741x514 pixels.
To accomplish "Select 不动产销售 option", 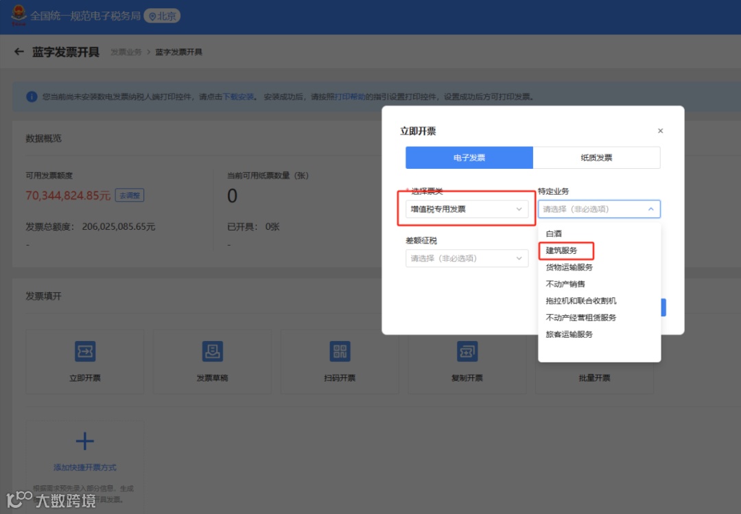I will click(599, 283).
